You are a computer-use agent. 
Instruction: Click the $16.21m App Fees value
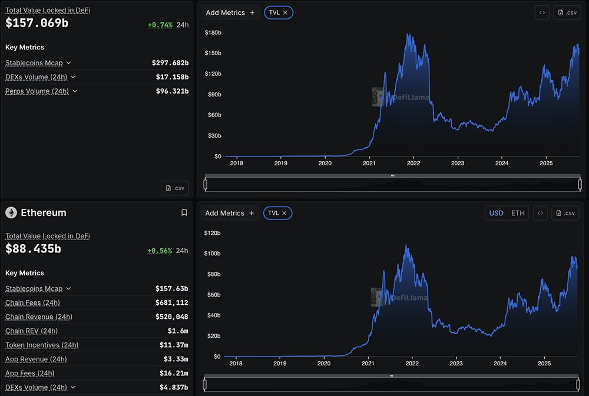tap(174, 373)
